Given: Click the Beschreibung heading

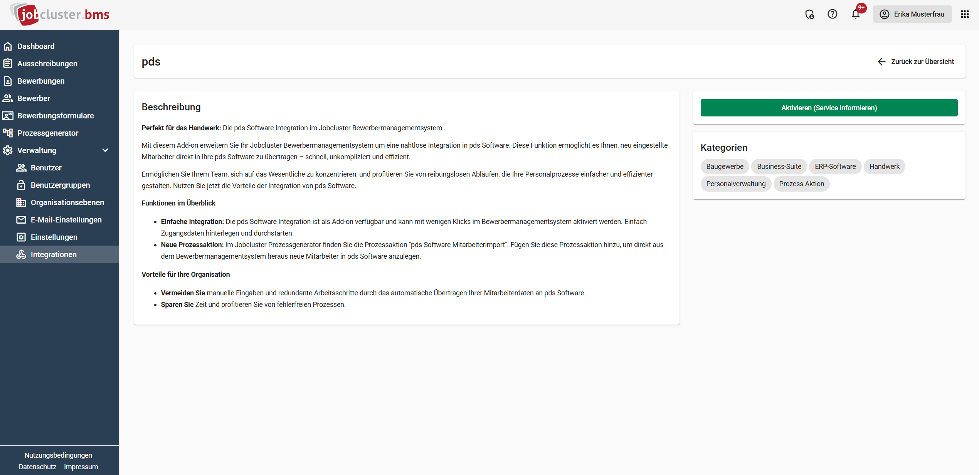Looking at the screenshot, I should (171, 107).
